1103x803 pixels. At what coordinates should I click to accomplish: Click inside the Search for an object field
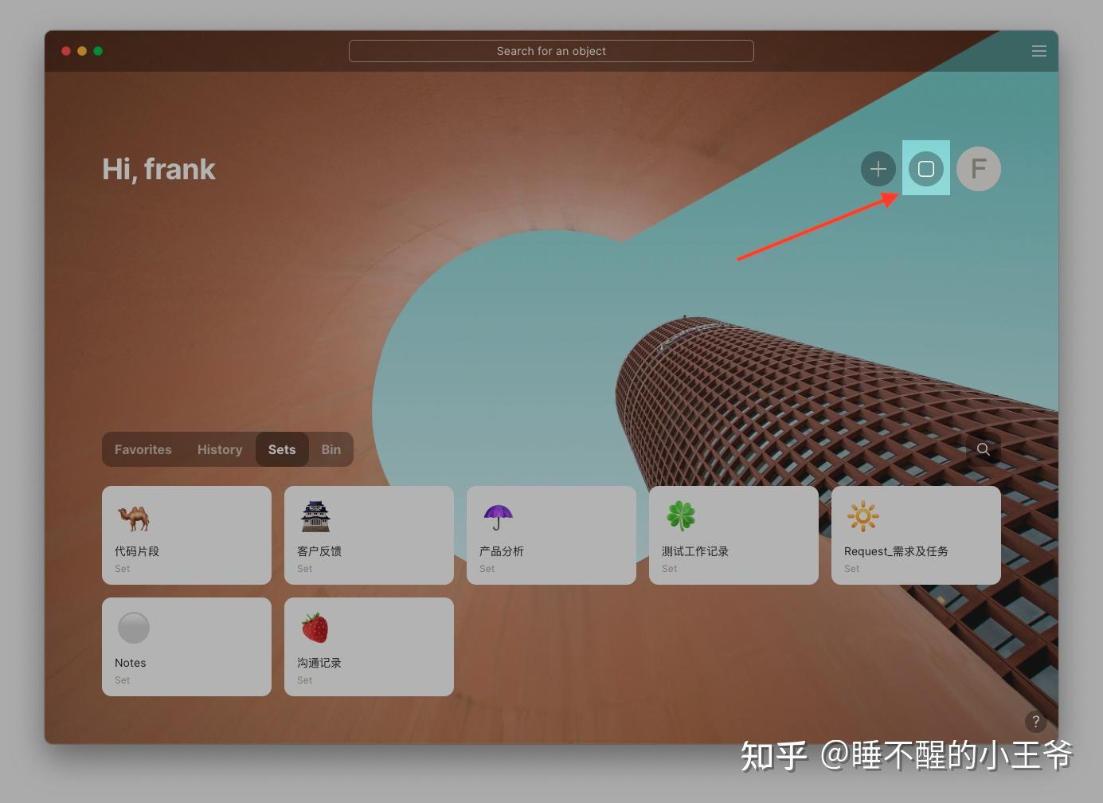[x=551, y=50]
